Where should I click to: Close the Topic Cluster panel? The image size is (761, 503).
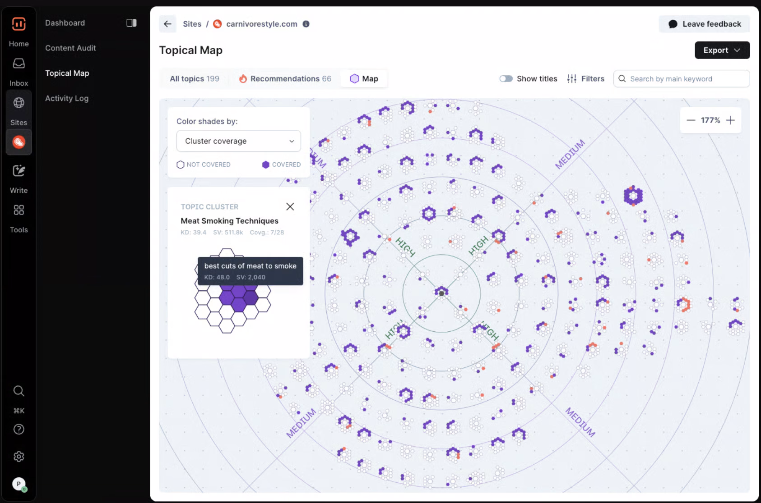pyautogui.click(x=290, y=206)
